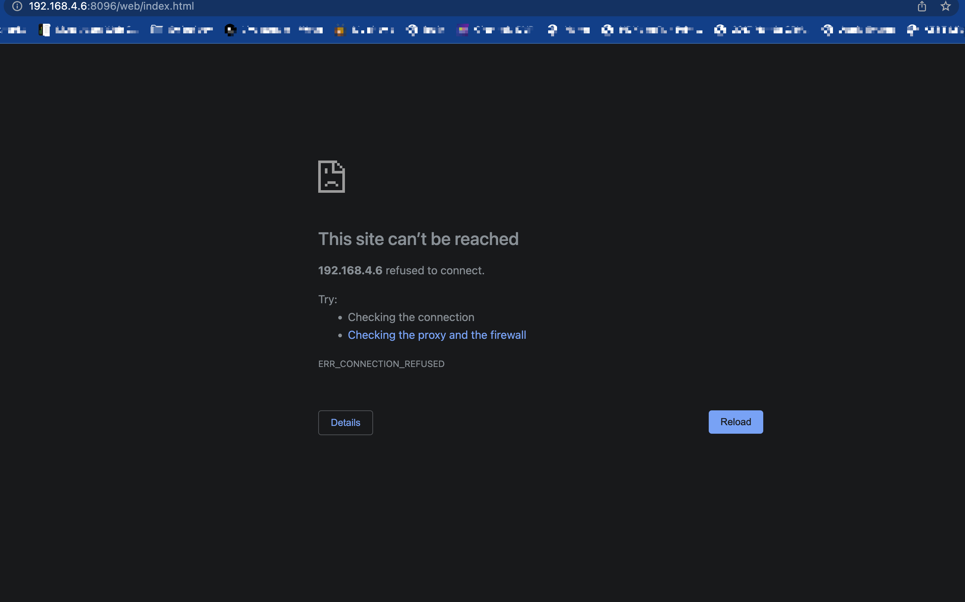The height and width of the screenshot is (602, 965).
Task: Open the globe bookmark right of purple icon
Action: (x=552, y=30)
